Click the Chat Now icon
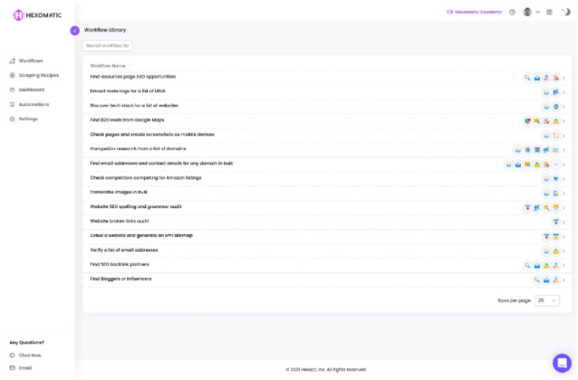Image resolution: width=578 pixels, height=380 pixels. pyautogui.click(x=12, y=356)
